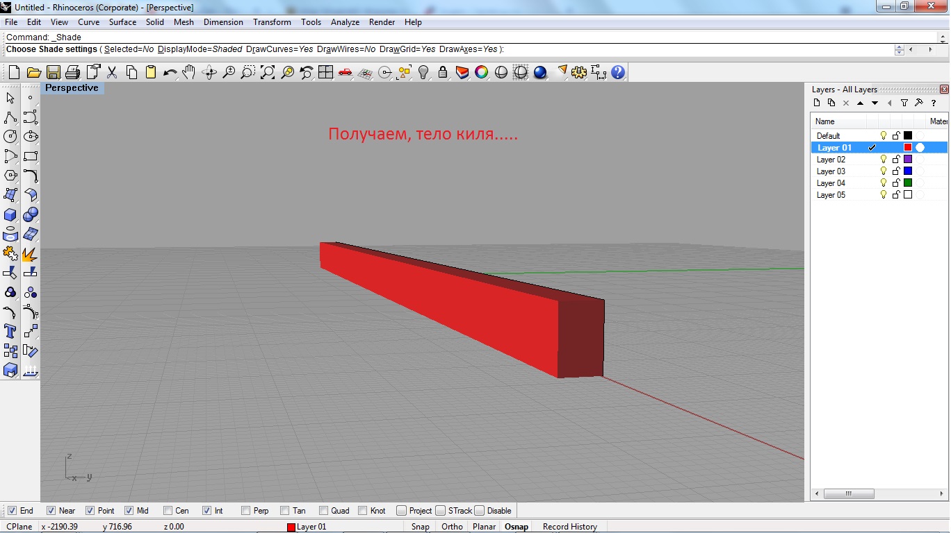The height and width of the screenshot is (533, 951).
Task: Open the Analyze menu
Action: point(345,22)
